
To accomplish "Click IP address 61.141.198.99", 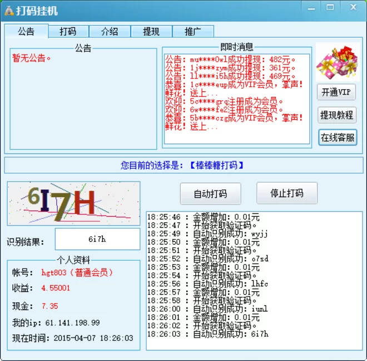I will [72, 323].
